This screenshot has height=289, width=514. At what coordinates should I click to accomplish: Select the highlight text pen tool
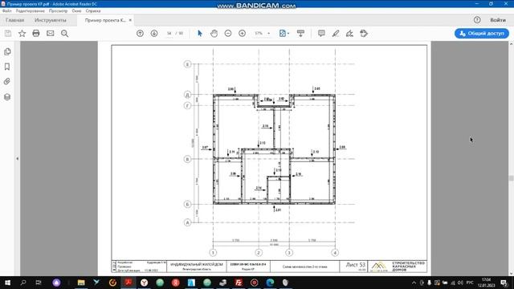[336, 34]
